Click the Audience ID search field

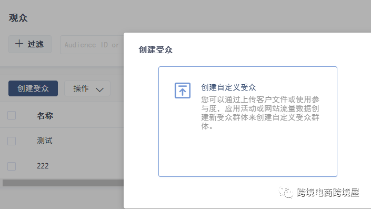tap(92, 45)
